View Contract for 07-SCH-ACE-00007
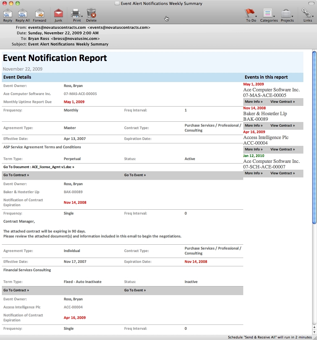The height and width of the screenshot is (340, 317). click(283, 173)
